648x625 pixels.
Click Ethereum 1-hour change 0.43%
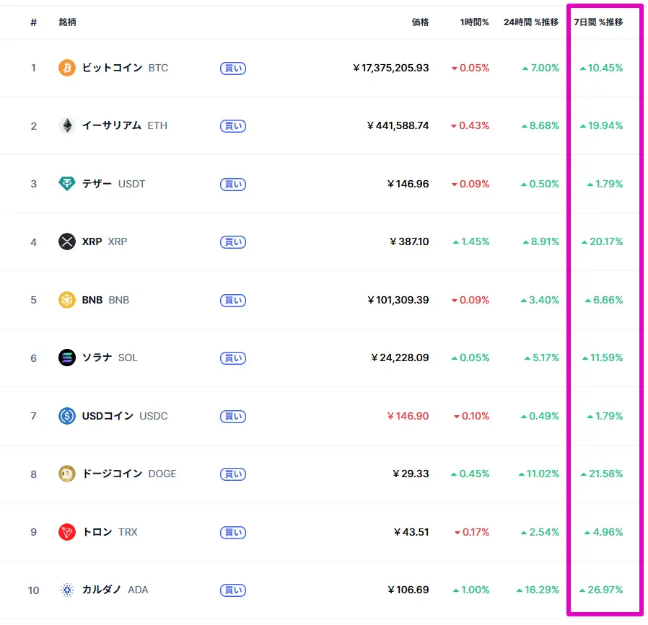[x=470, y=125]
